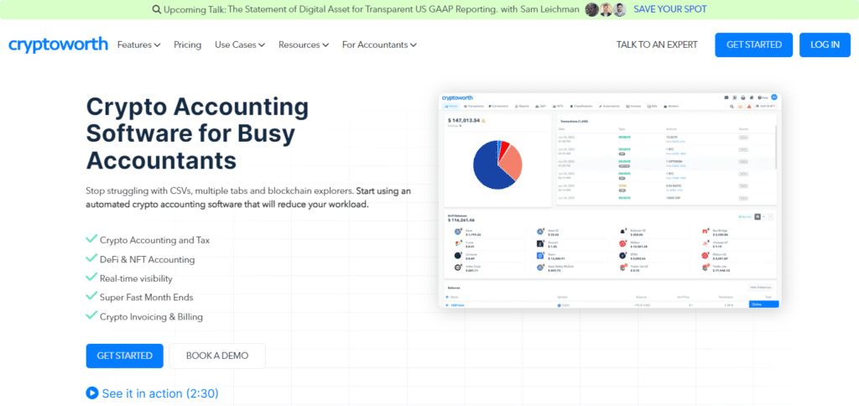Click the TALK TO AN EXPERT link
Viewport: 859px width, 406px height.
(657, 44)
